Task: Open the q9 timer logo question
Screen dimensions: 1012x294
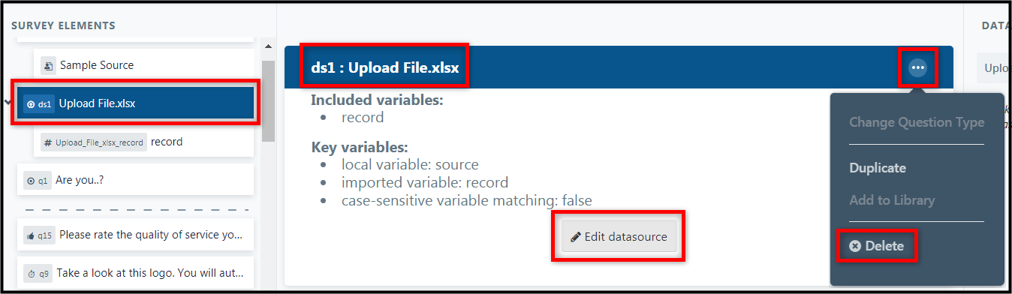Action: 136,271
